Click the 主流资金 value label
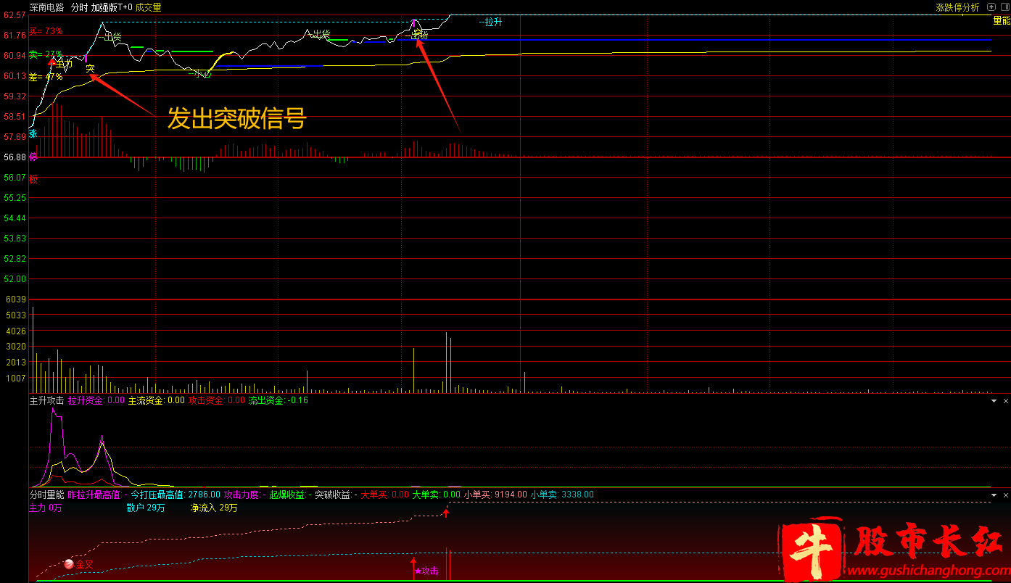Viewport: 1011px width, 583px height. point(157,400)
